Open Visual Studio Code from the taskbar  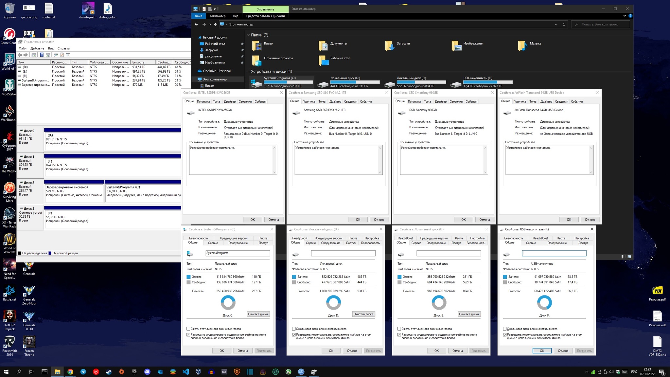(x=185, y=372)
